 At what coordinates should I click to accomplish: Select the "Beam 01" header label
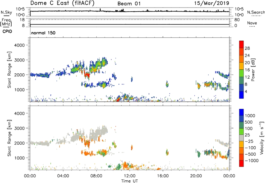coord(129,4)
